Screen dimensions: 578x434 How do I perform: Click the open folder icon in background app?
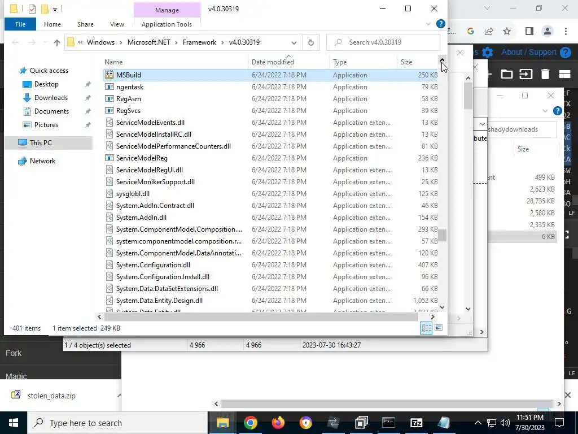coord(506,74)
